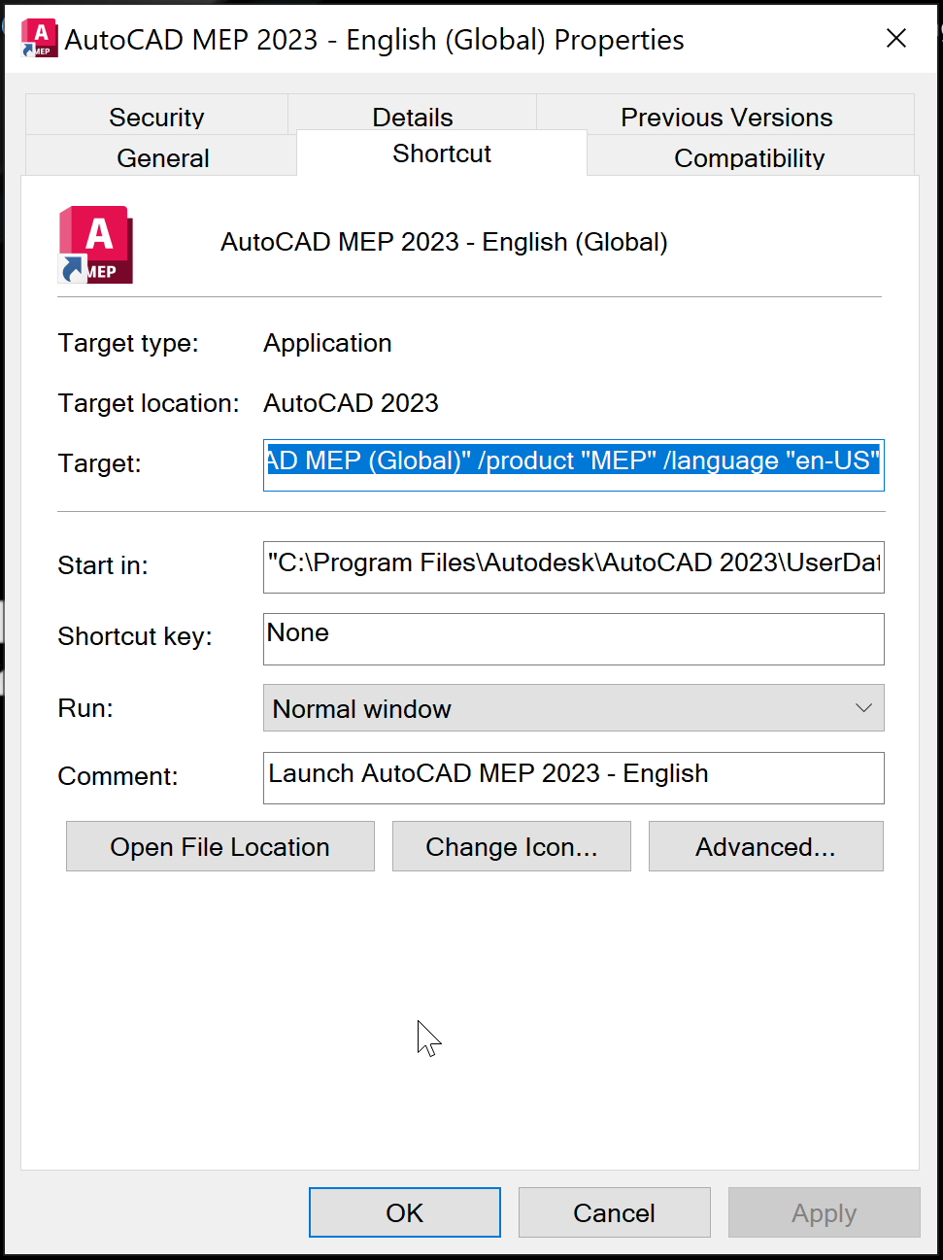The height and width of the screenshot is (1260, 943).
Task: Click the shortcut name AutoCAD MEP 2023 - English (Global)
Action: coord(444,242)
